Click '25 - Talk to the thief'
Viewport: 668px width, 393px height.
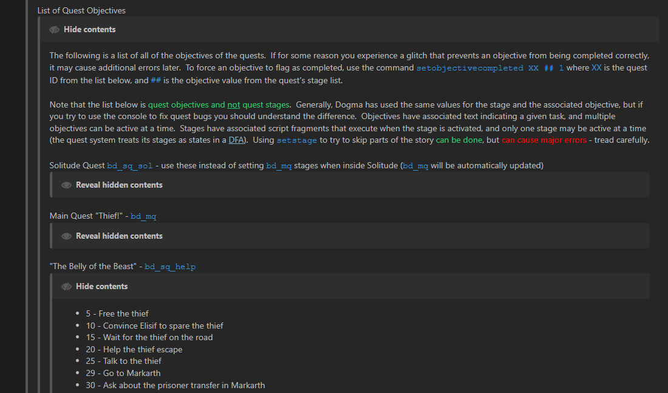(x=123, y=361)
